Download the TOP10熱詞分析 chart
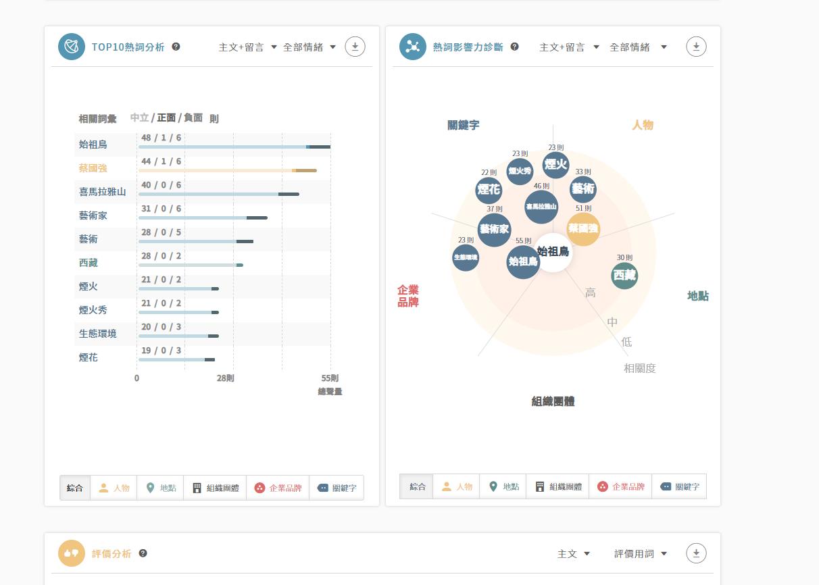 tap(355, 47)
